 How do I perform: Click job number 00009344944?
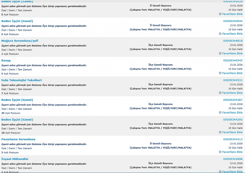pyautogui.click(x=233, y=21)
